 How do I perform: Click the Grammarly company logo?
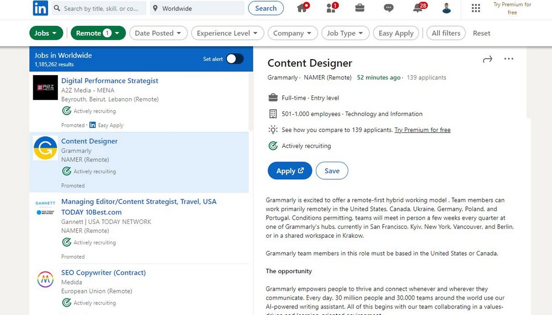45,148
